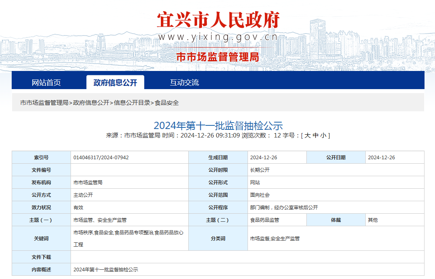Open 食品安全 breadcrumb link

(167, 103)
